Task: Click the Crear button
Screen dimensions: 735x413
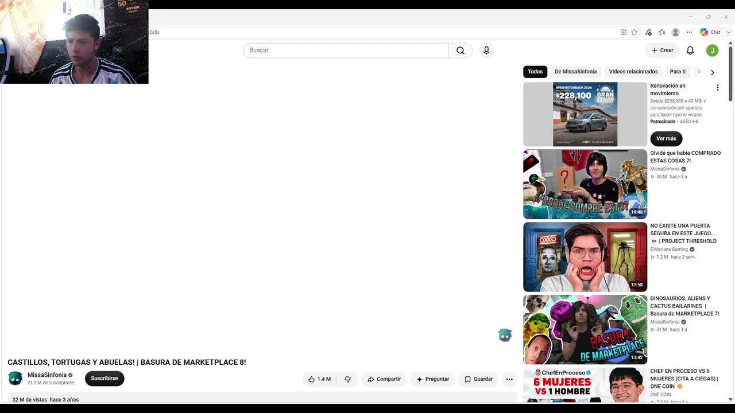Action: [x=663, y=50]
